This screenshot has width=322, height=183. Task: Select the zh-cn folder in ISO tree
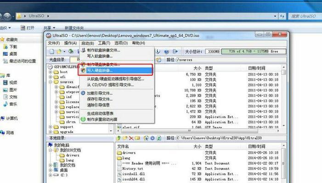tap(71, 122)
